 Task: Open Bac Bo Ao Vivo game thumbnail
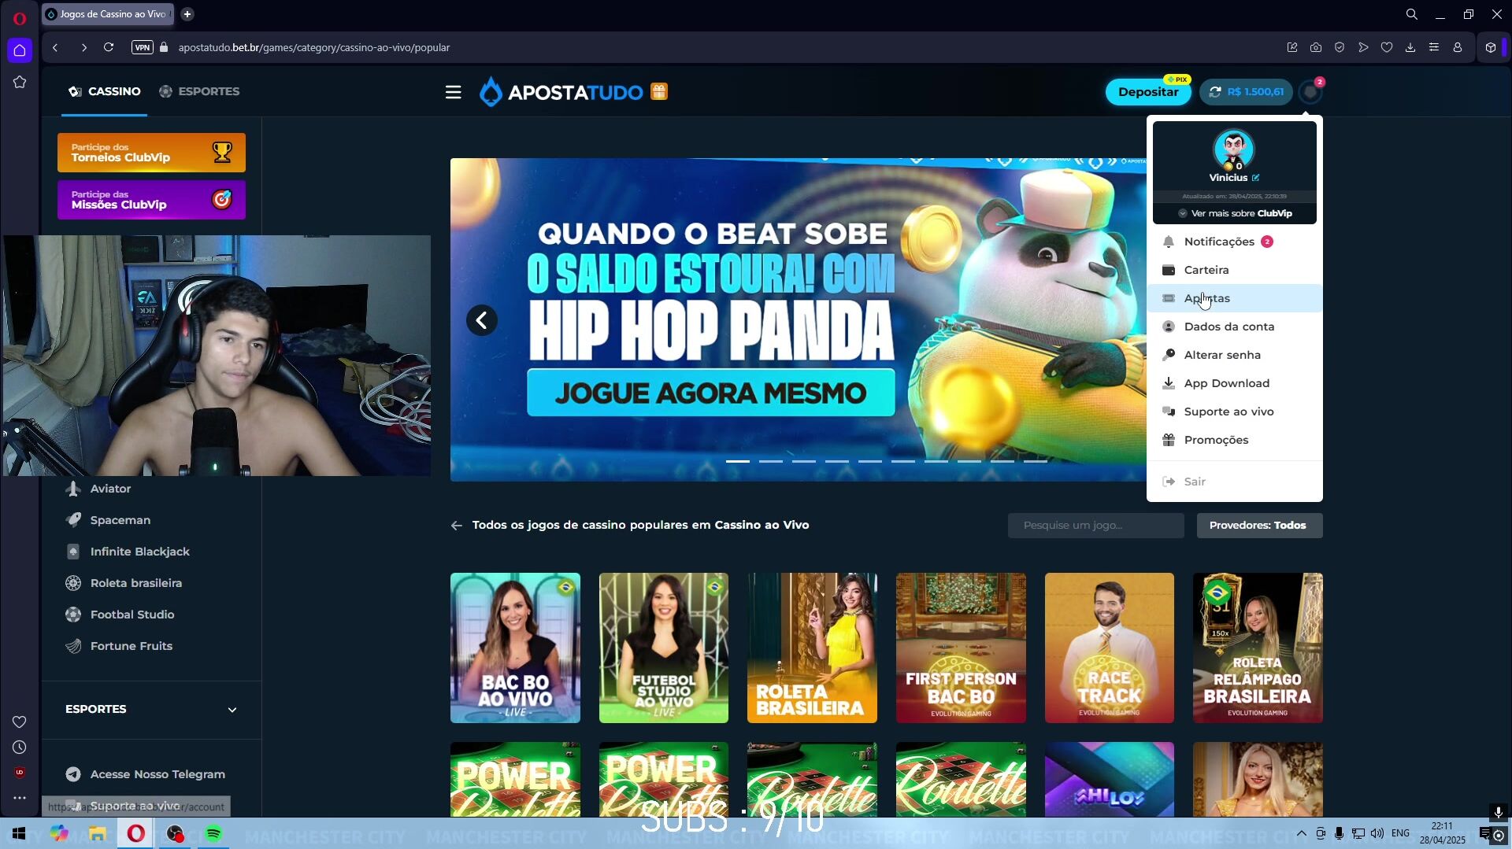click(515, 648)
